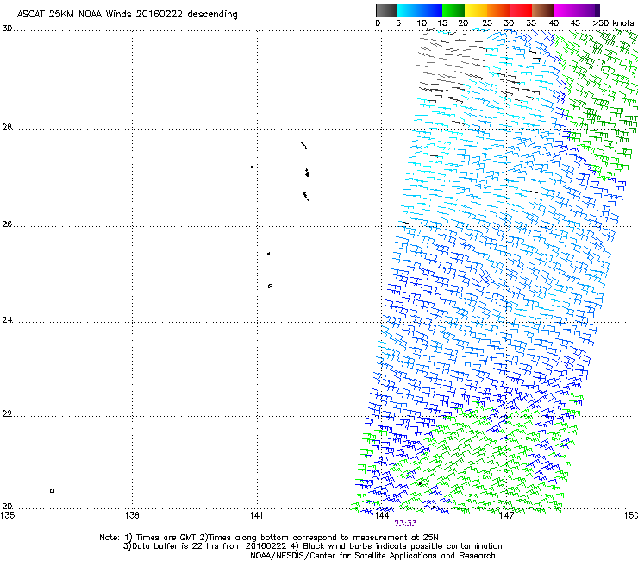638x561 pixels.
Task: Pick the red 30-35 knots legend swatch
Action: click(521, 10)
